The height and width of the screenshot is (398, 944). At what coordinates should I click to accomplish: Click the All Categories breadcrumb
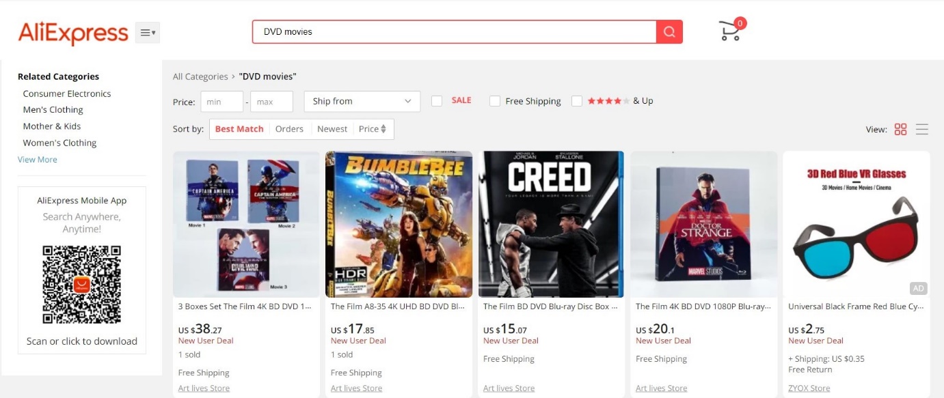tap(200, 76)
